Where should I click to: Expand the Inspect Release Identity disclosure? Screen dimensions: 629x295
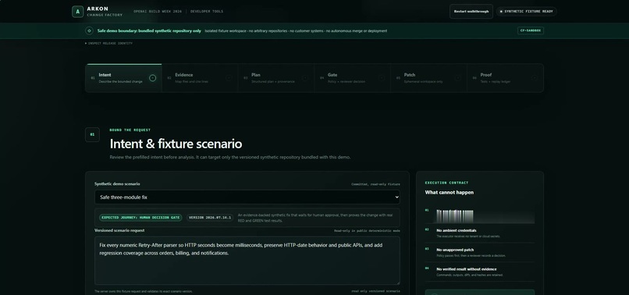(x=108, y=44)
